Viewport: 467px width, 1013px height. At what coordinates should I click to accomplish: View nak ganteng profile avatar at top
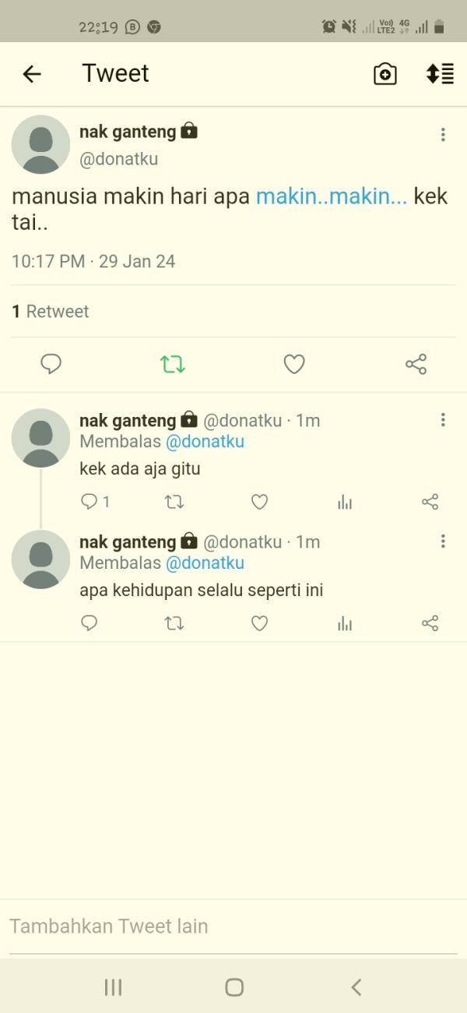tap(41, 144)
